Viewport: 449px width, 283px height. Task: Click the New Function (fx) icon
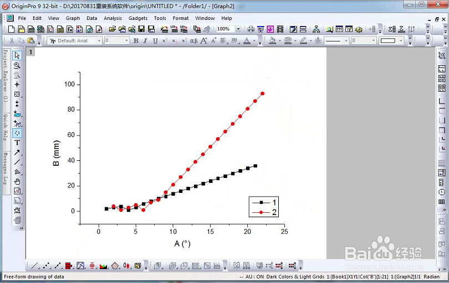pyautogui.click(x=70, y=29)
